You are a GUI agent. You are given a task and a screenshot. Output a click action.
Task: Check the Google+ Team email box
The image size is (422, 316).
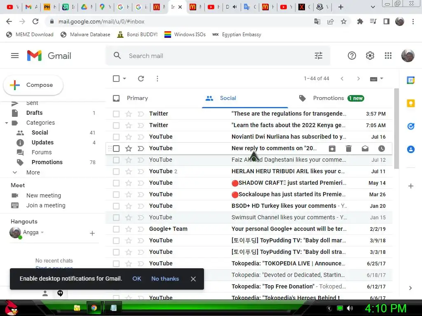pos(116,229)
